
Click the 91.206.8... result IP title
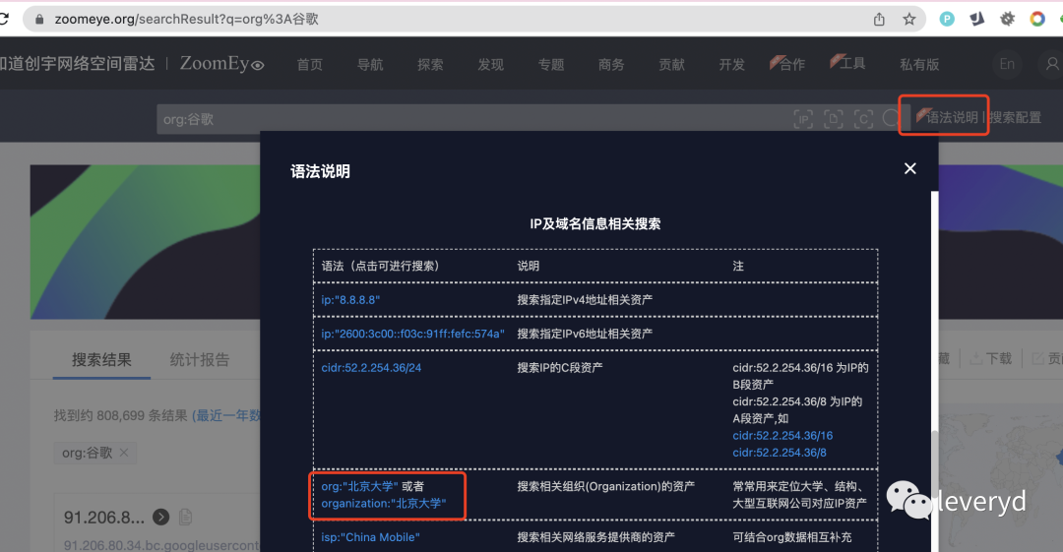pos(103,518)
